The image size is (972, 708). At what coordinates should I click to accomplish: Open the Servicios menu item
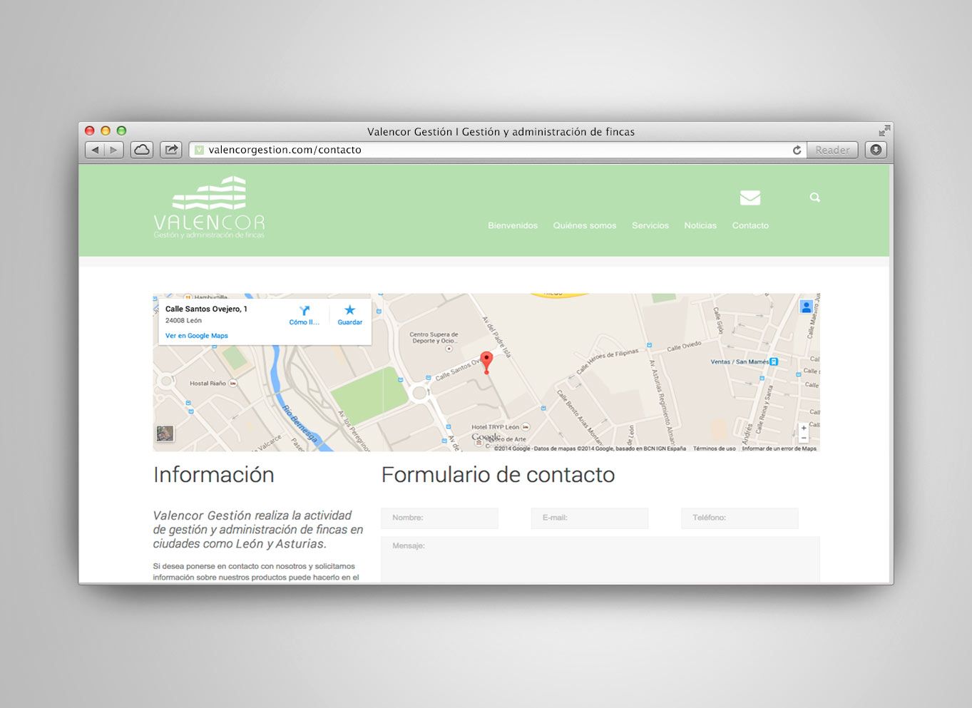tap(650, 225)
